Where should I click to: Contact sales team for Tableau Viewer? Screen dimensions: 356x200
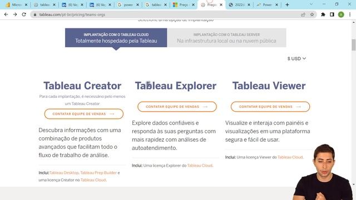point(270,107)
